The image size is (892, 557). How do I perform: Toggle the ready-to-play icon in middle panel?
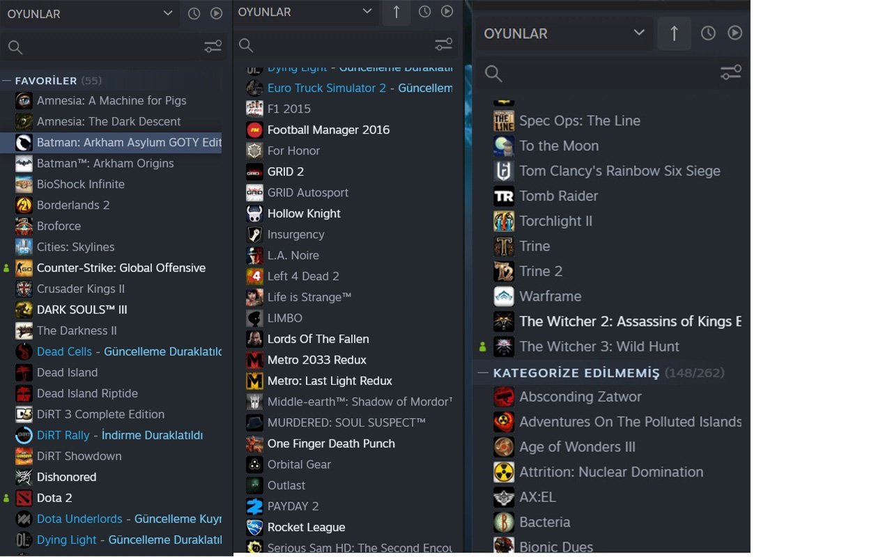point(447,11)
